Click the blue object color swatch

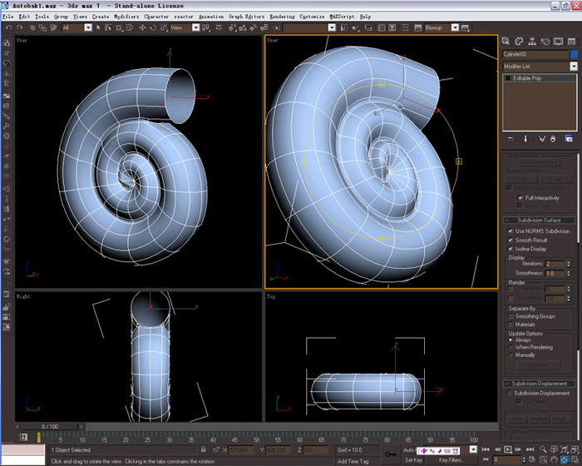574,54
